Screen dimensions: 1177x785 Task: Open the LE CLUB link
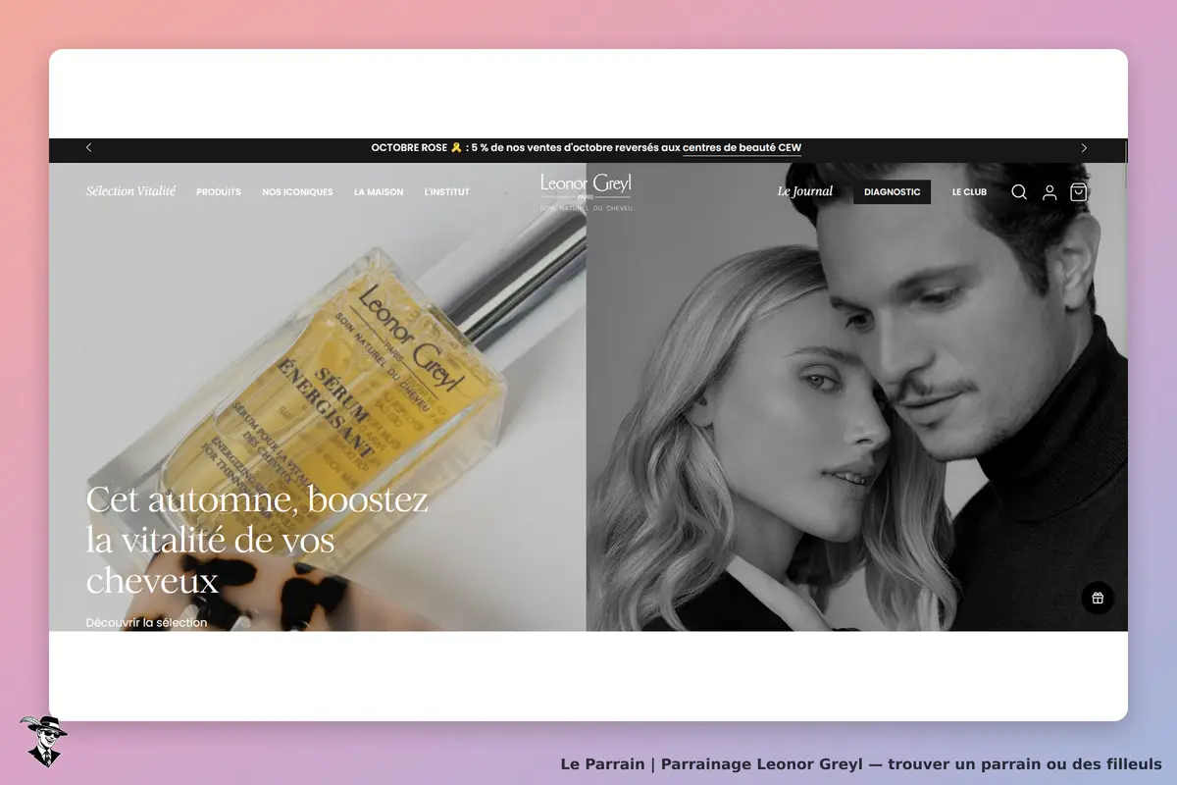[x=969, y=192]
